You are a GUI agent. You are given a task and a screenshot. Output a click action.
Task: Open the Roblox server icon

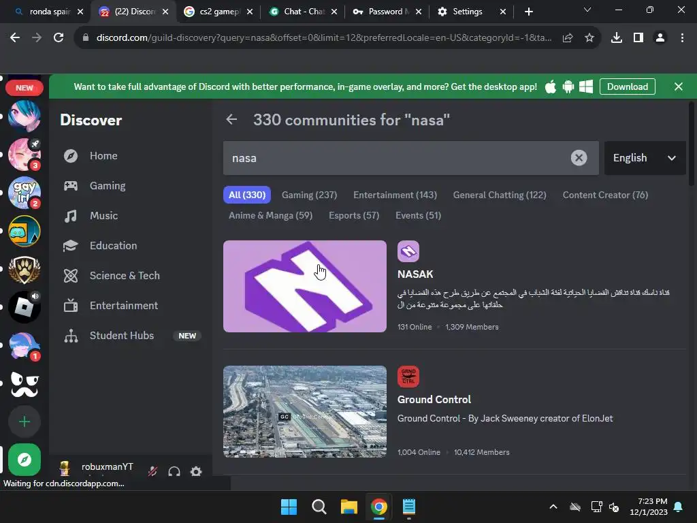[25, 307]
